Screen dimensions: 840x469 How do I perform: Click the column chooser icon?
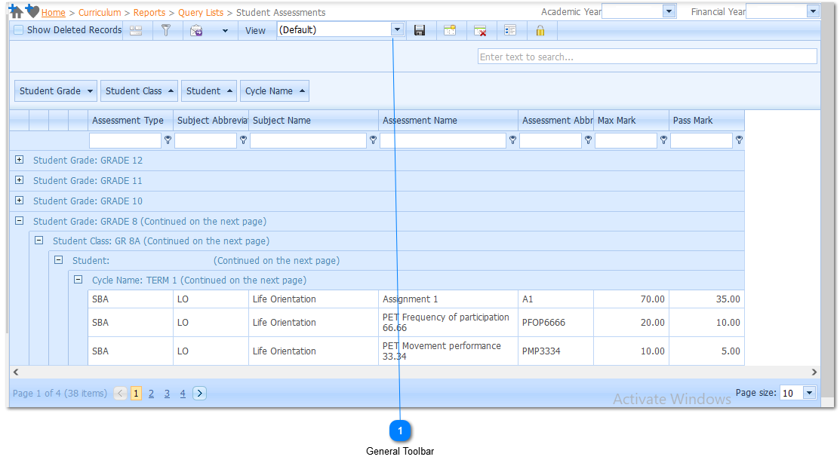tap(510, 30)
